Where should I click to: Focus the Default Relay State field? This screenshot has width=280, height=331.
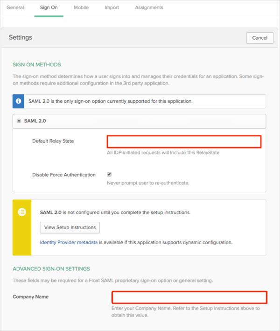point(184,141)
